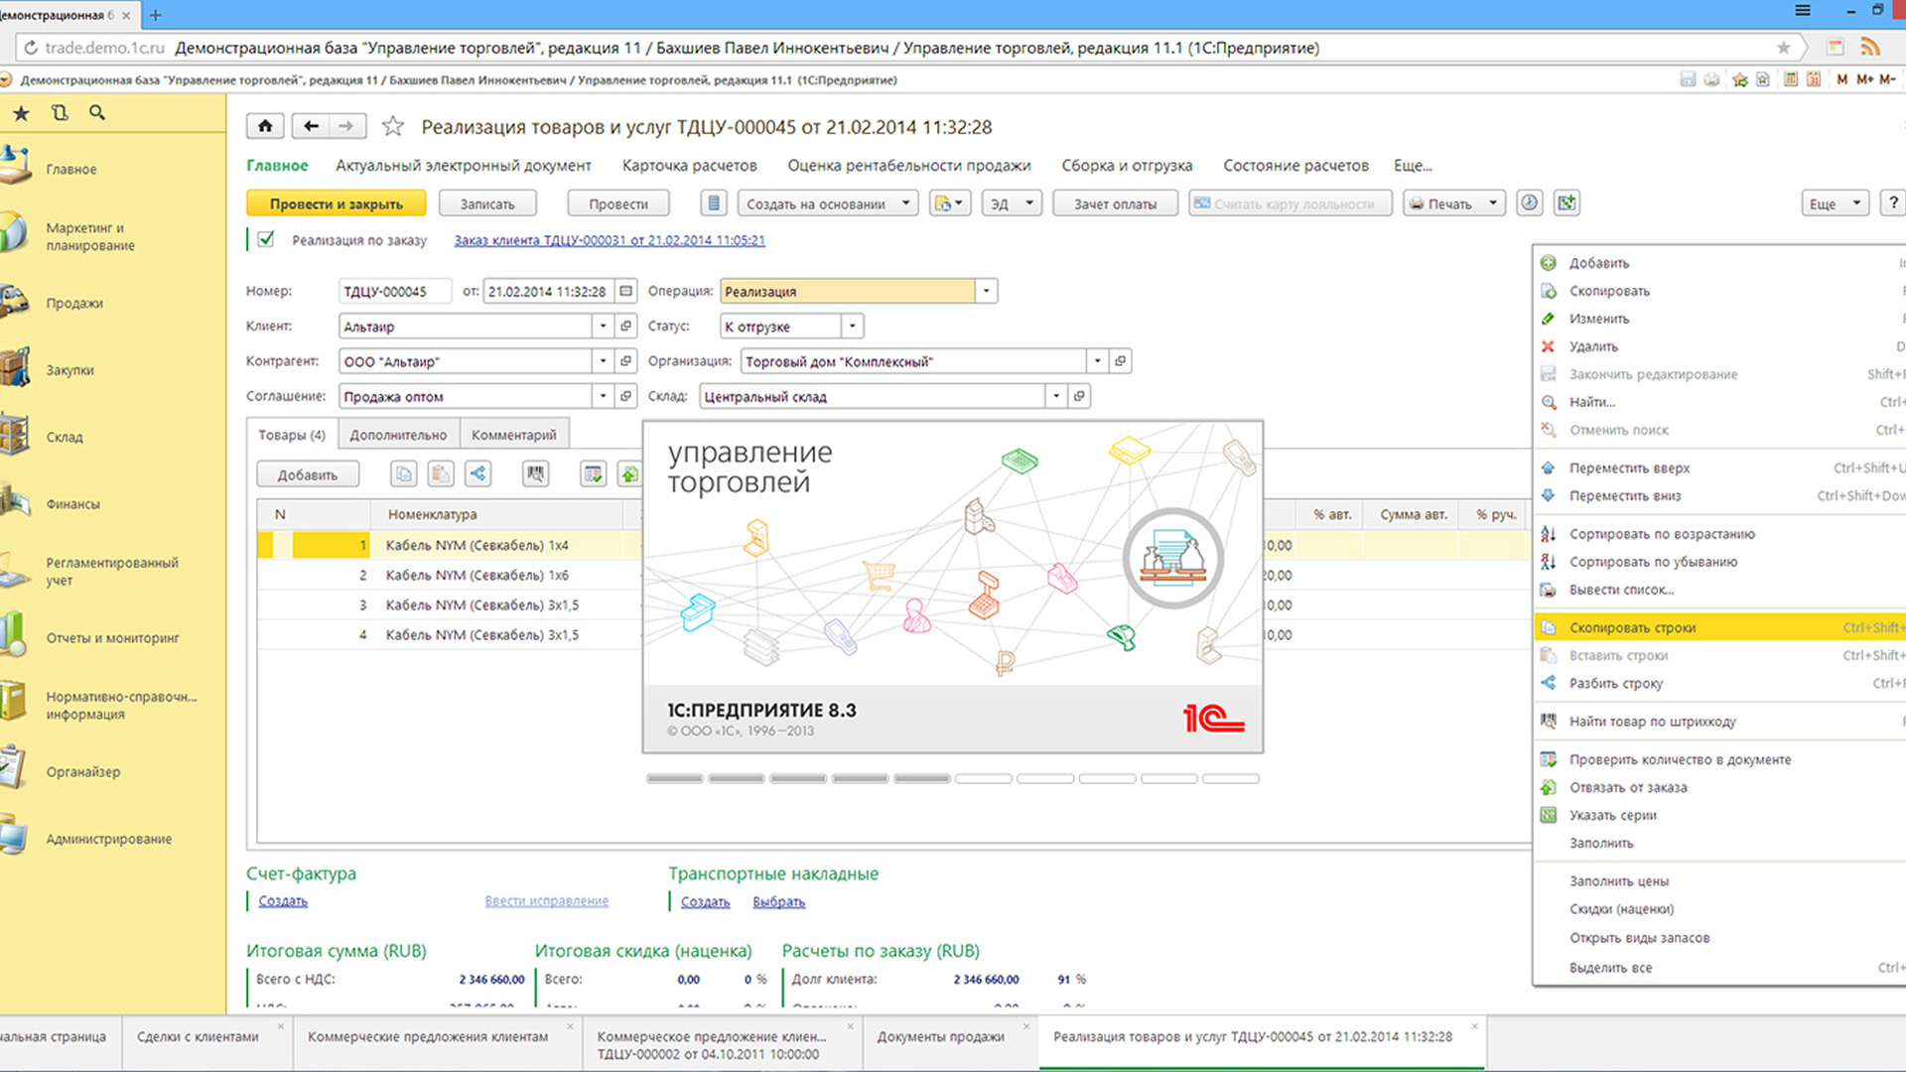
Task: Add document to favorites with star icon
Action: pos(393,126)
